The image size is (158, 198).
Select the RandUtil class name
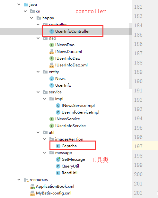69,173
